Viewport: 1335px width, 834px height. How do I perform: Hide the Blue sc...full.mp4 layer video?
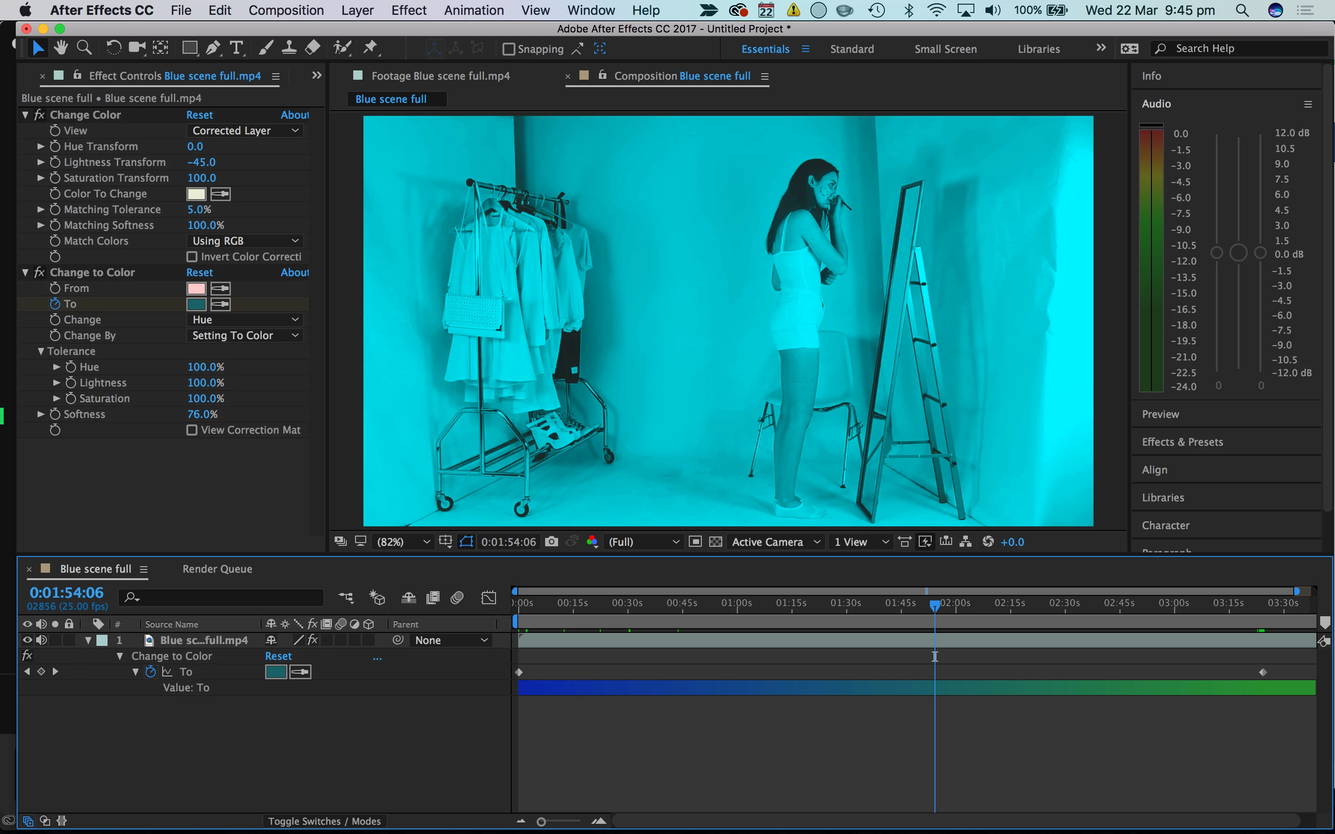coord(26,640)
